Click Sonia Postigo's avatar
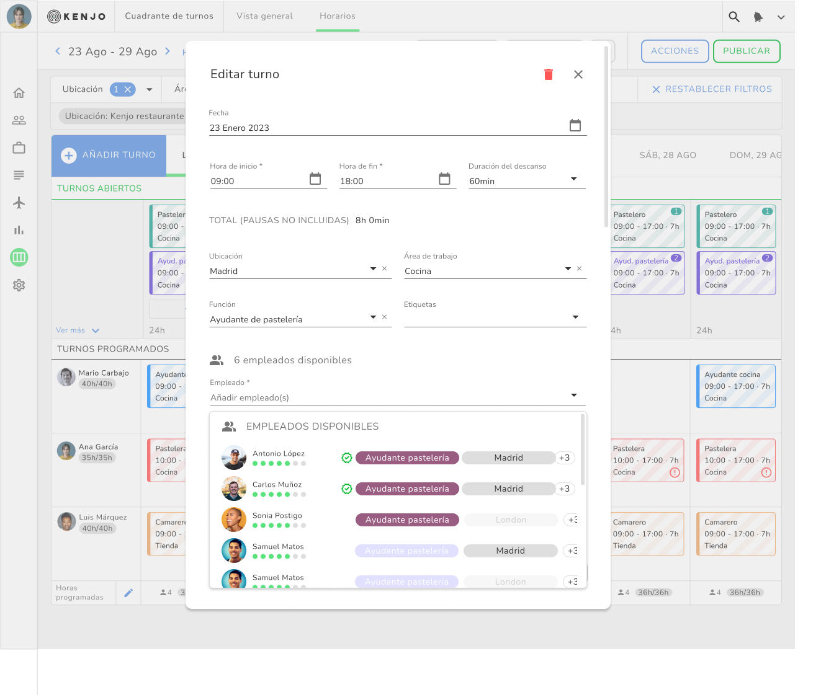Viewport: 821px width, 695px height. click(x=234, y=520)
